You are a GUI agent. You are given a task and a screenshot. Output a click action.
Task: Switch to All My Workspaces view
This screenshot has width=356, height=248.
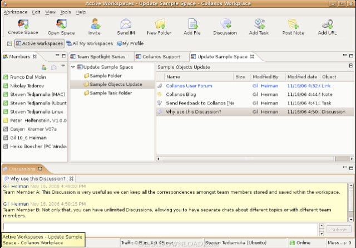tap(90, 43)
